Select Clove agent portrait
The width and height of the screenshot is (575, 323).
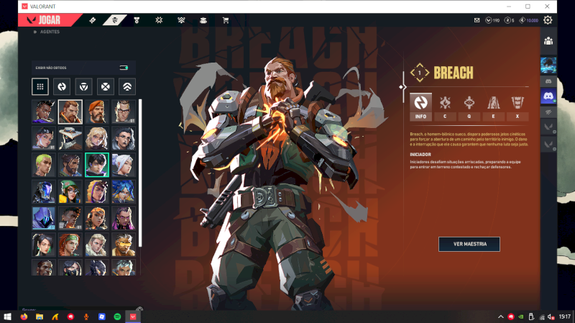tap(44, 138)
